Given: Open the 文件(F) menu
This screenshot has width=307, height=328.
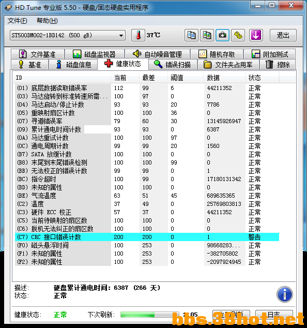Looking at the screenshot, I should tap(18, 21).
